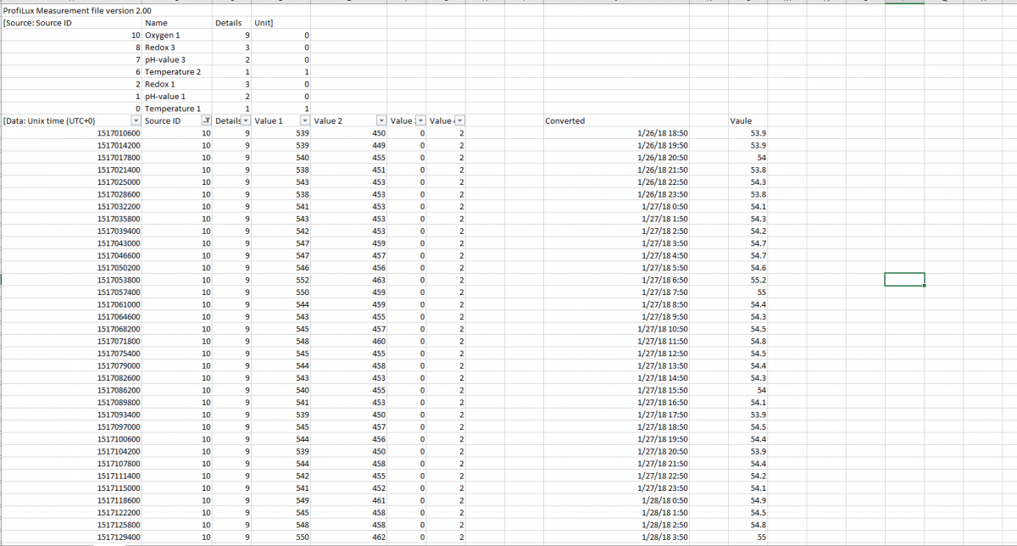
Task: Open the Value 4 filter dropdown
Action: [x=460, y=121]
